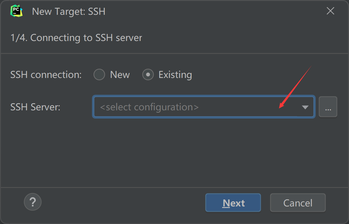This screenshot has height=224, width=349.
Task: Click the SSH connection label
Action: click(x=46, y=74)
